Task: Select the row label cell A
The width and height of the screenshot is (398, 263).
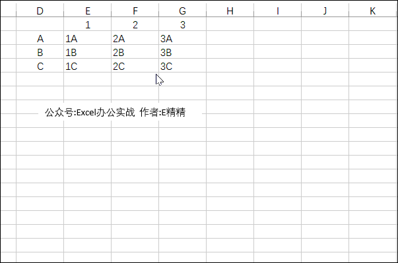Action: [40, 38]
